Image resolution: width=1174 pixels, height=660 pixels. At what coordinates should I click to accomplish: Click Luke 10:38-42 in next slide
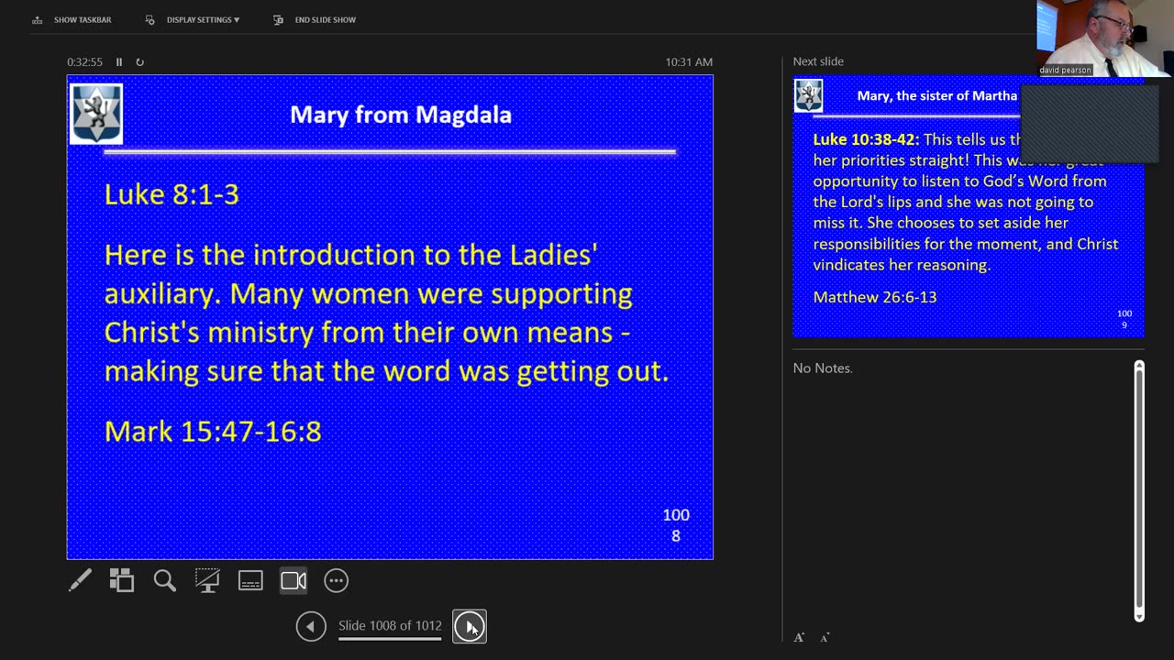tap(866, 139)
